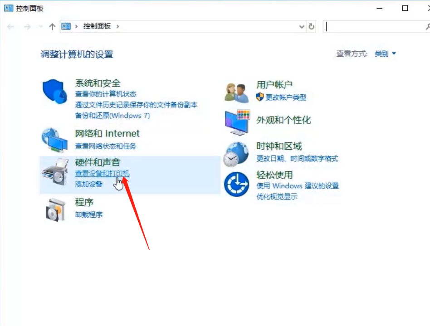The height and width of the screenshot is (326, 430).
Task: Expand the 类别 view-by dropdown
Action: (385, 54)
